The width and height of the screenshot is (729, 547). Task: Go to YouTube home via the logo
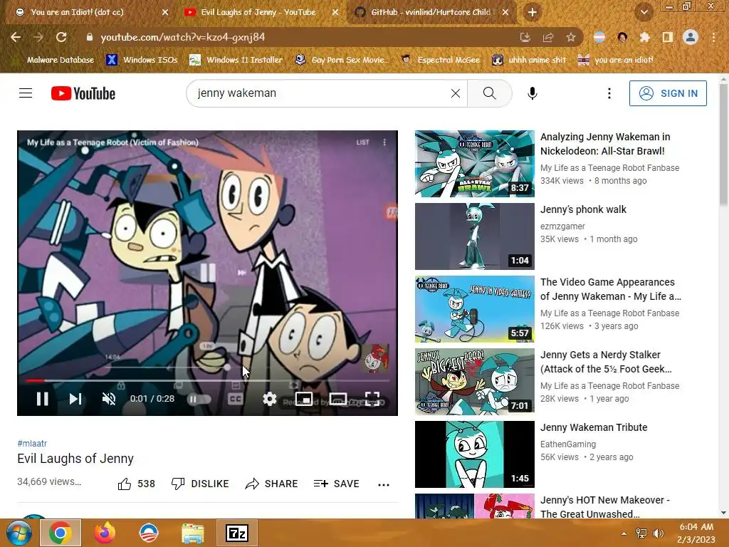click(x=83, y=93)
